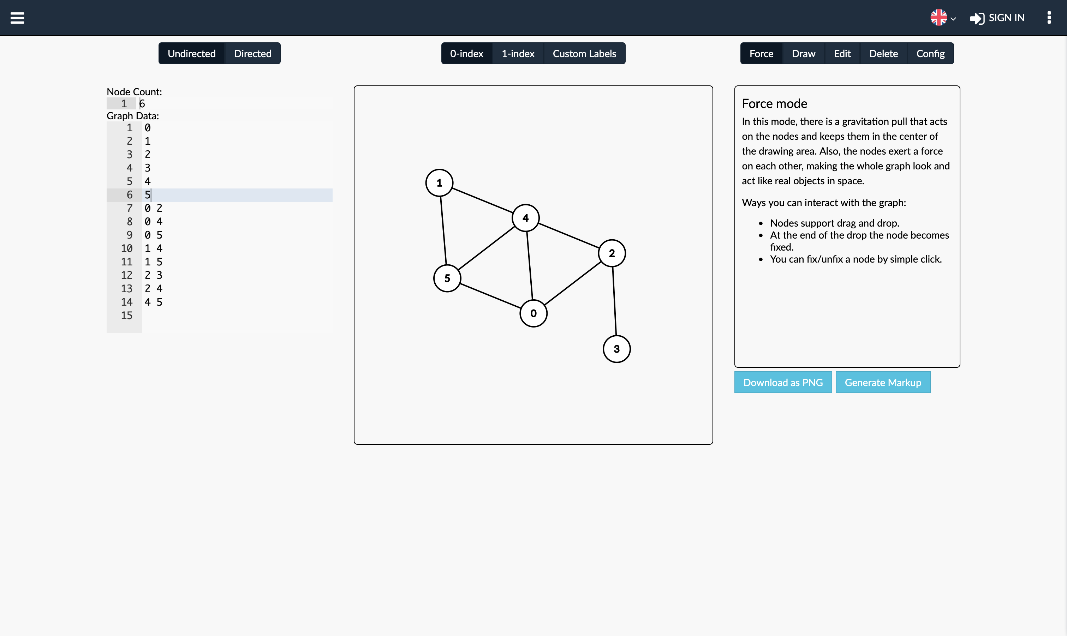Switch to Force layout mode
Image resolution: width=1067 pixels, height=636 pixels.
click(761, 53)
